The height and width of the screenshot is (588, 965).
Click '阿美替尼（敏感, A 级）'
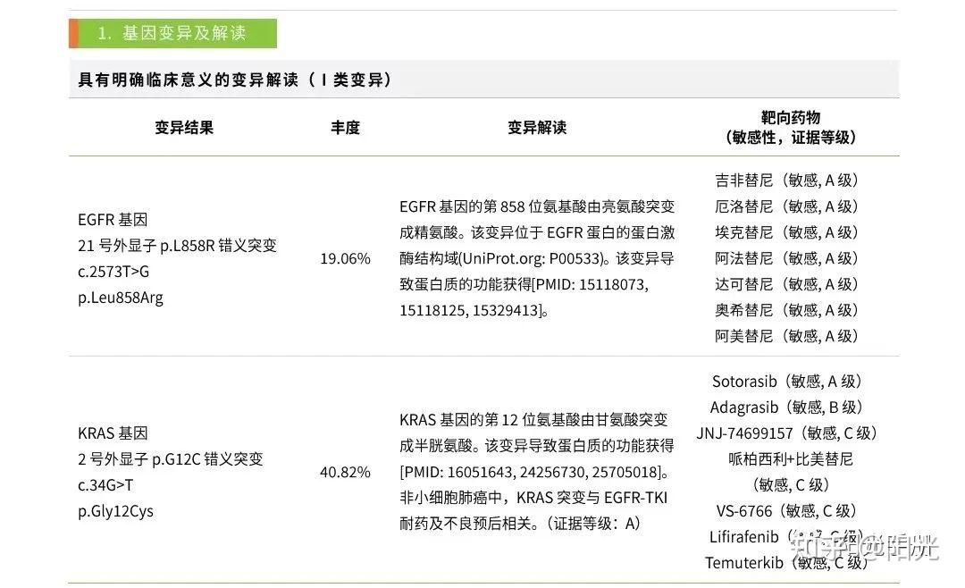tap(787, 336)
